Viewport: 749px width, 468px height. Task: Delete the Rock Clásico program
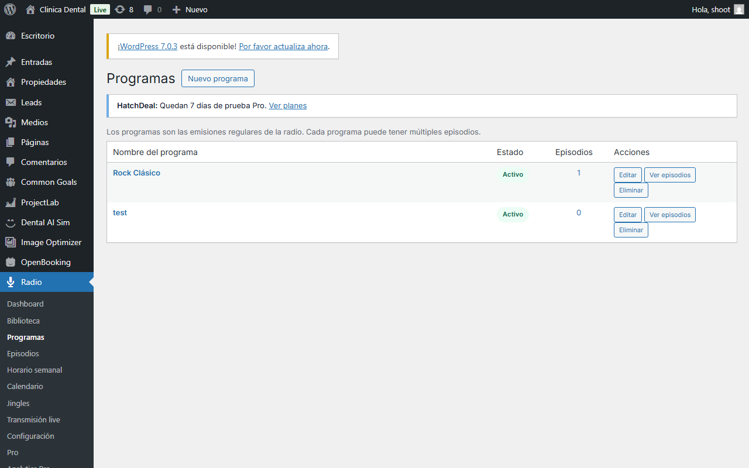pyautogui.click(x=631, y=190)
